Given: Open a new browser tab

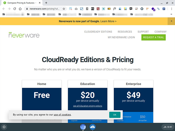Looking at the screenshot, I should click(46, 3).
